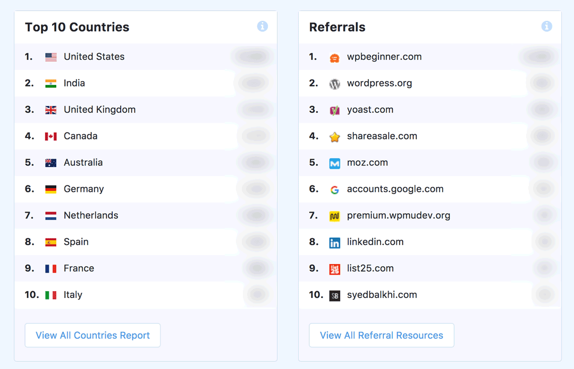
Task: Click the wordpress.org logo icon
Action: tap(335, 84)
